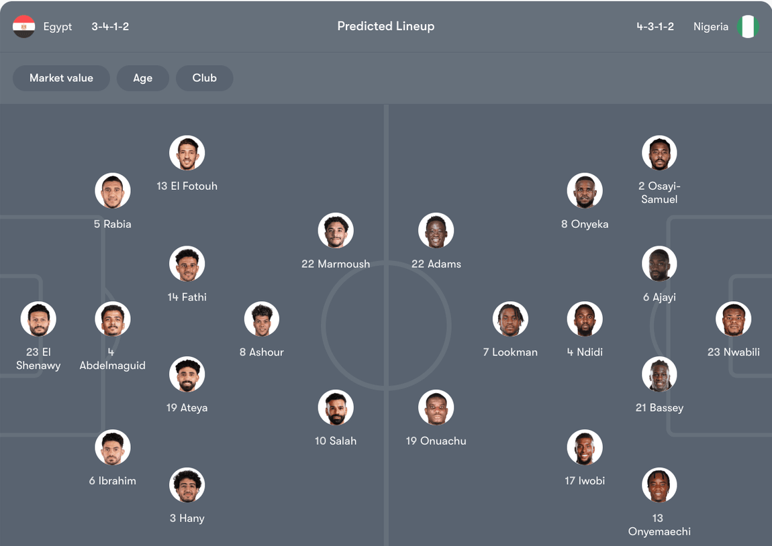
Task: Open Lookman's player photo
Action: [510, 319]
